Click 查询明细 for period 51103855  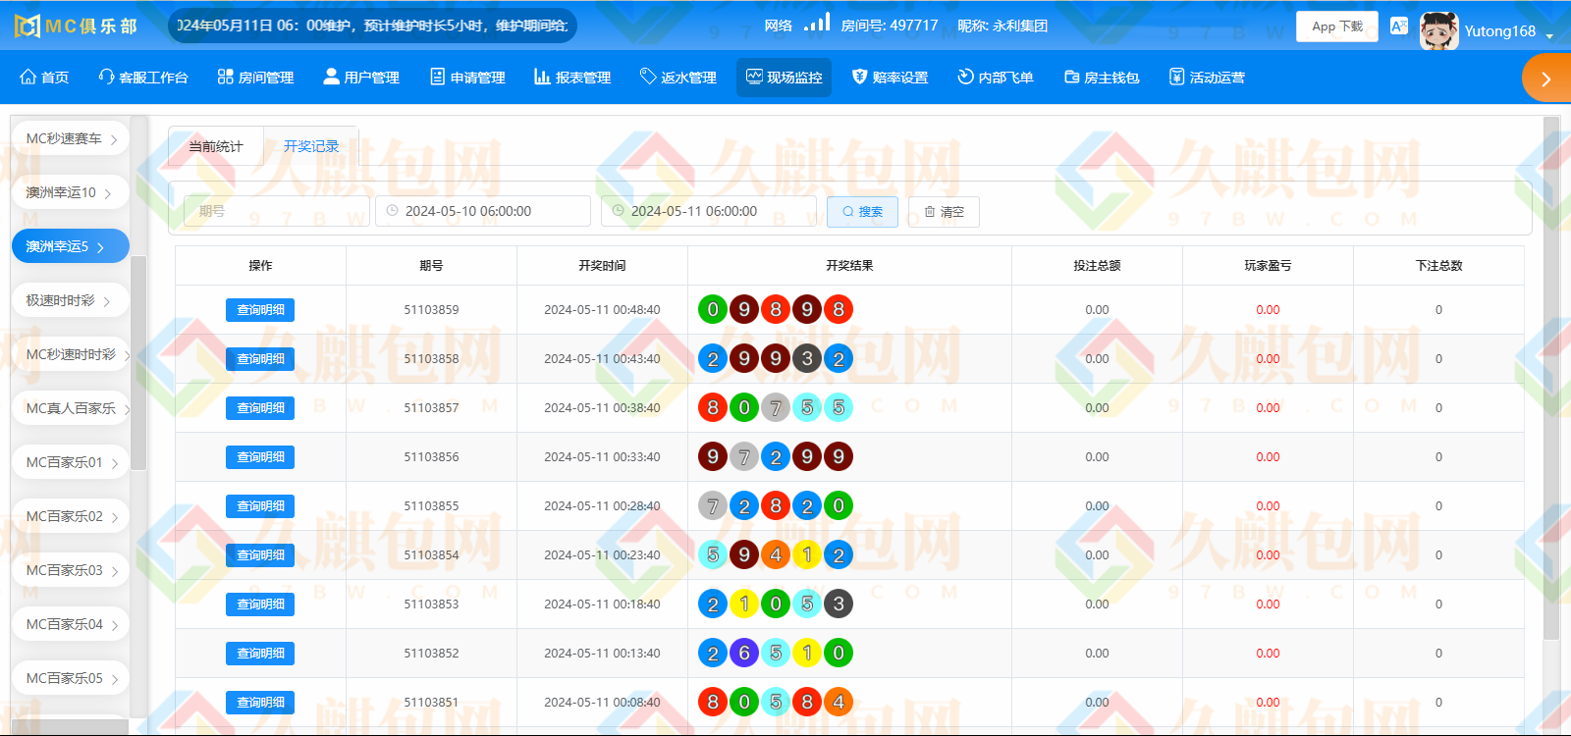click(x=260, y=506)
